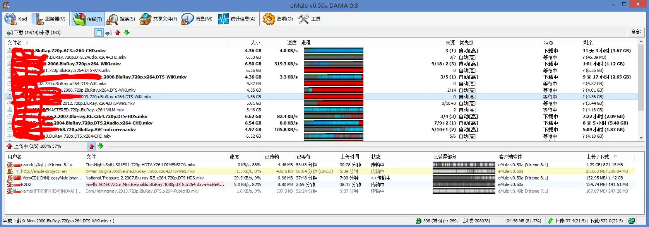
Task: Open the 搜索(S) search view
Action: [121, 19]
